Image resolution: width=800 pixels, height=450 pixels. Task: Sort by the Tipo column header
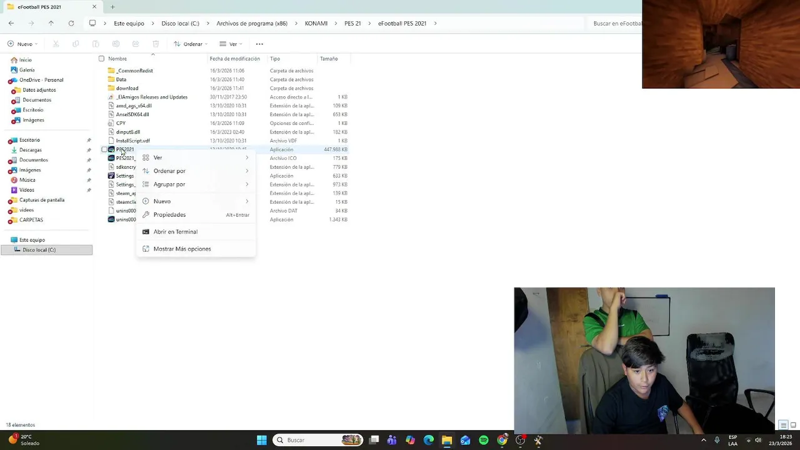pyautogui.click(x=275, y=59)
